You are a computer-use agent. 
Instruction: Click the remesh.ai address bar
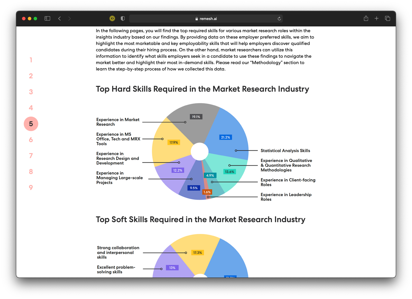(x=206, y=19)
